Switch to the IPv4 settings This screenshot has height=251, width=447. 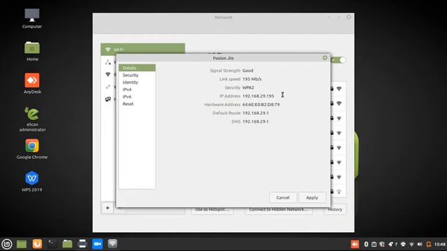(137, 89)
